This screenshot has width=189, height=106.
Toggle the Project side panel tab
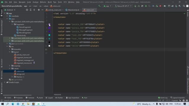click(1, 13)
